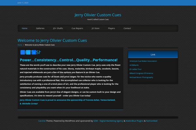Open American Cue Maker Association link
Image resolution: width=196 pixels, height=130 pixels.
coord(143,61)
